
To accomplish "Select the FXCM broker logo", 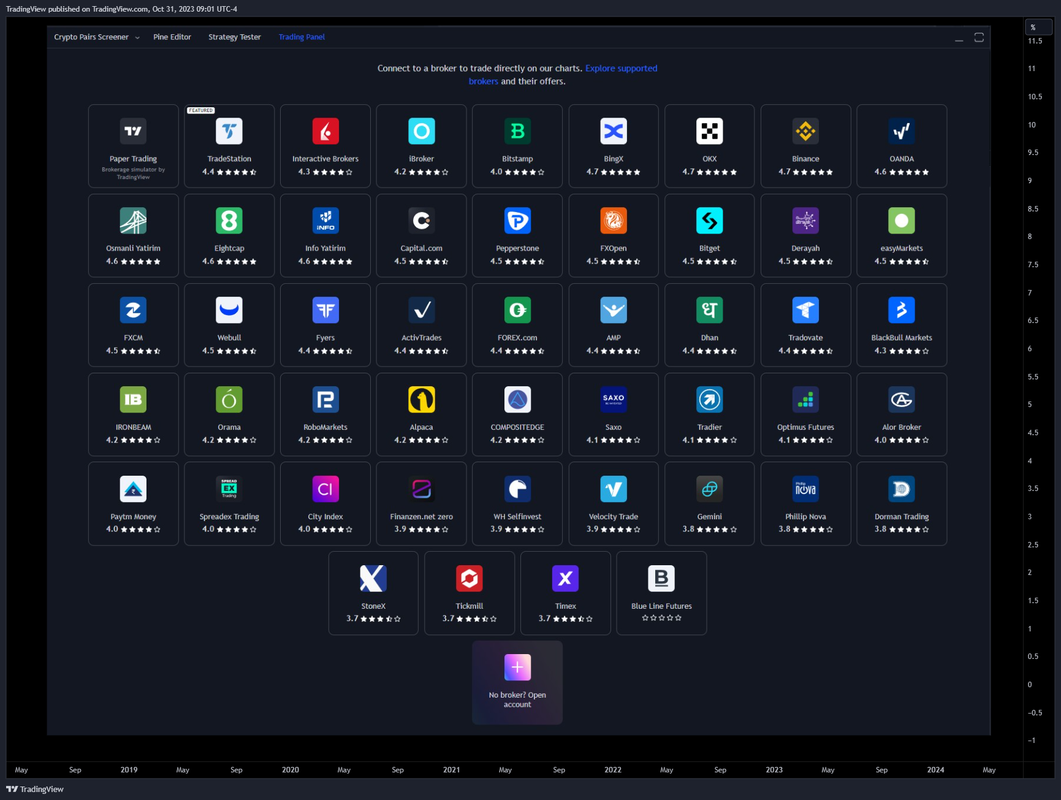I will [x=133, y=310].
